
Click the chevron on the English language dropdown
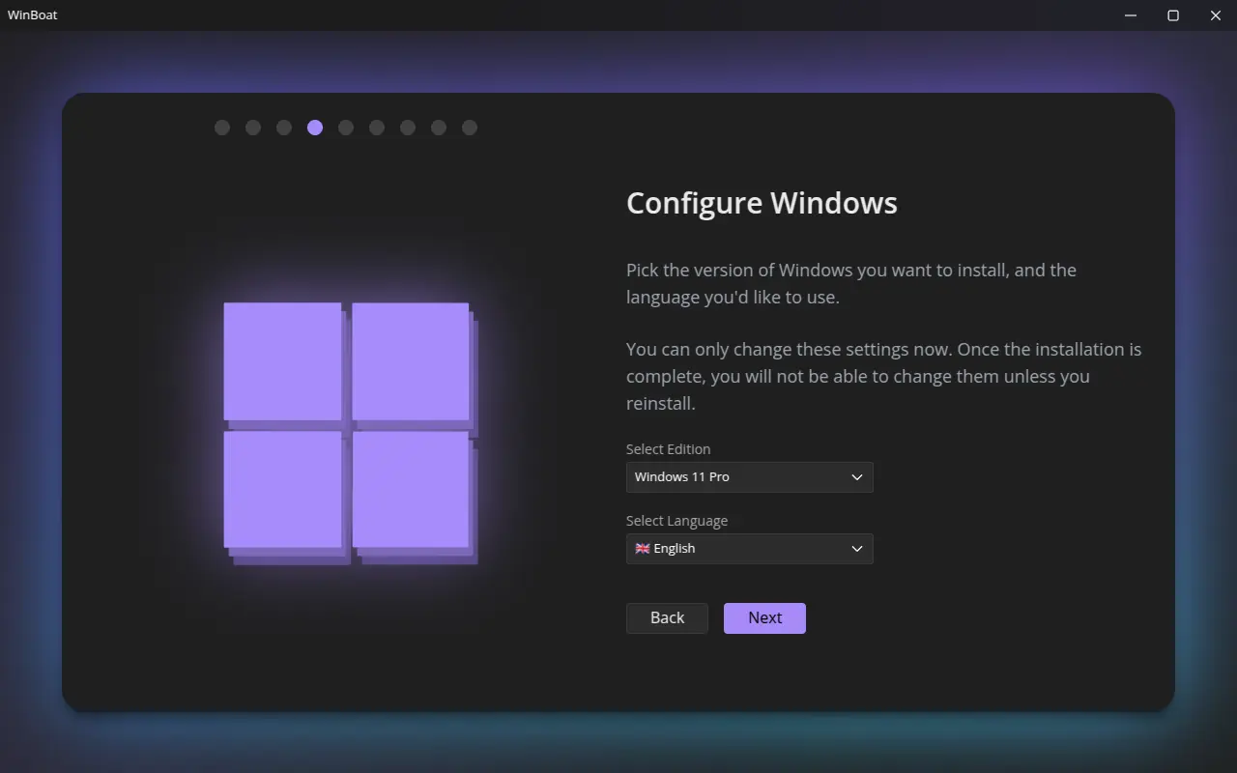click(x=856, y=548)
